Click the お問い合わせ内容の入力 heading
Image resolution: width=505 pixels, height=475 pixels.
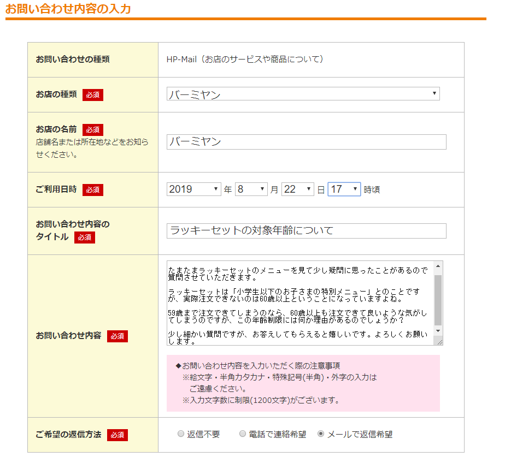[68, 9]
